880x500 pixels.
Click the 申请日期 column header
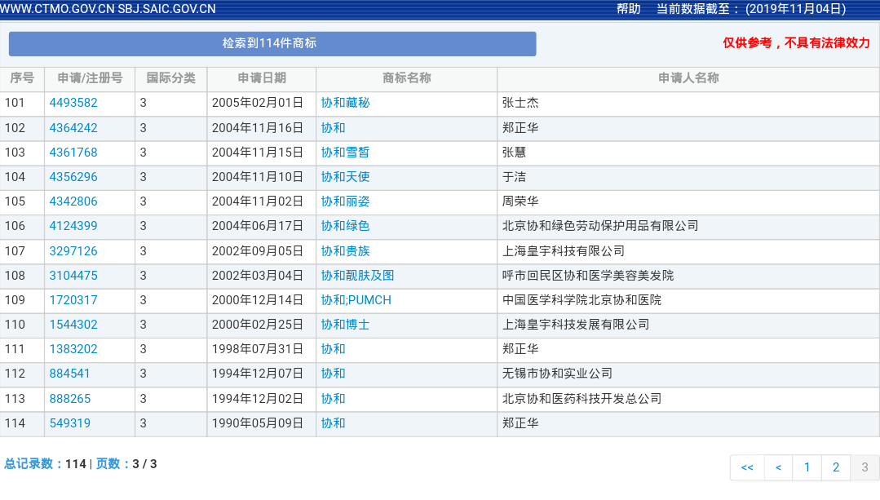(262, 78)
